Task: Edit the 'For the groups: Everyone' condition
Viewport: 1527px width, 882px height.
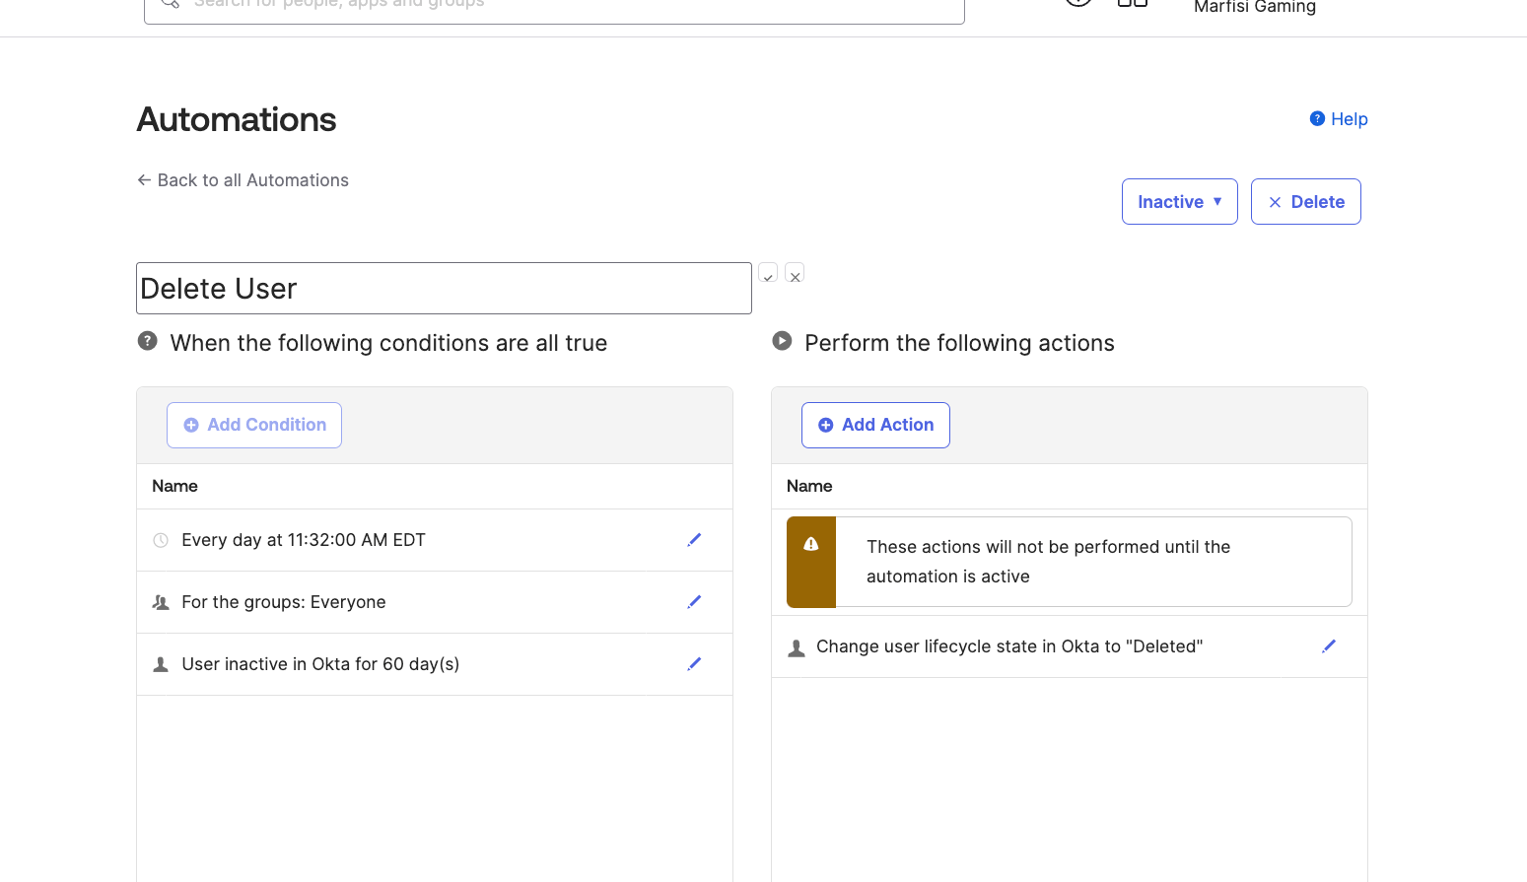Action: point(694,601)
